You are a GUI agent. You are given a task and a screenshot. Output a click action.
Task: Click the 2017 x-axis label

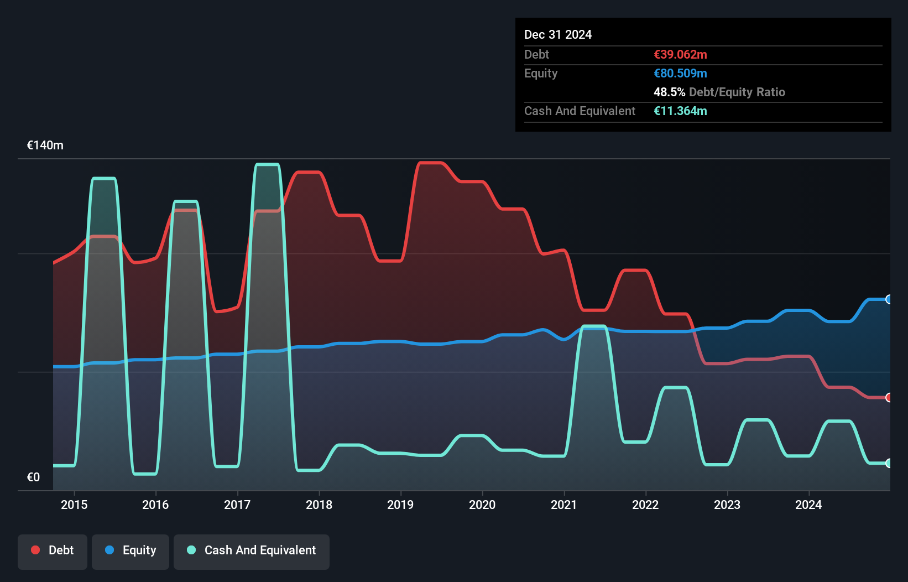[x=237, y=505]
